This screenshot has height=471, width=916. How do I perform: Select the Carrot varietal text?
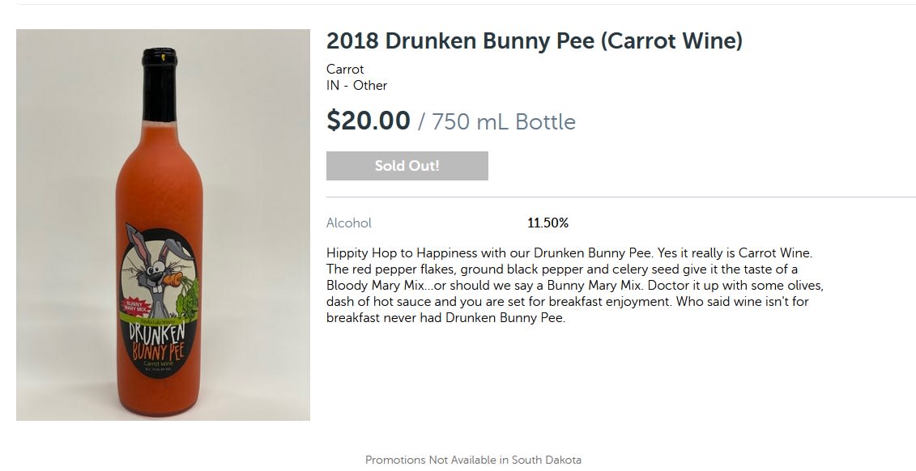tap(345, 70)
